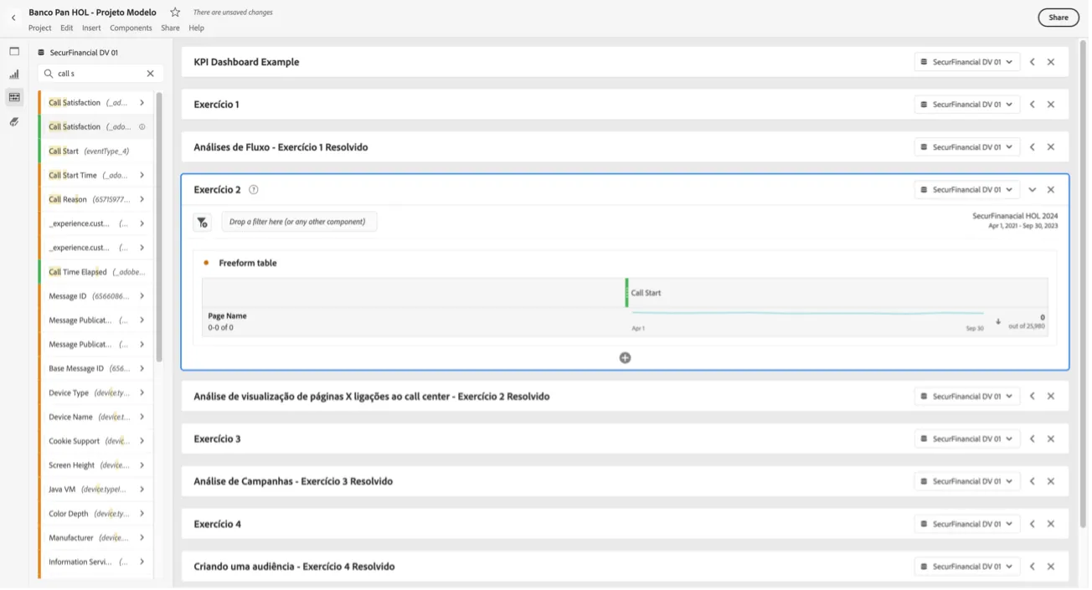Screen dimensions: 1092x590
Task: Click the left component list scrollbar
Action: tap(159, 226)
